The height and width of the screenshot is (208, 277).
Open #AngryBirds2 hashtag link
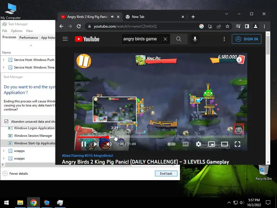[x=103, y=156]
